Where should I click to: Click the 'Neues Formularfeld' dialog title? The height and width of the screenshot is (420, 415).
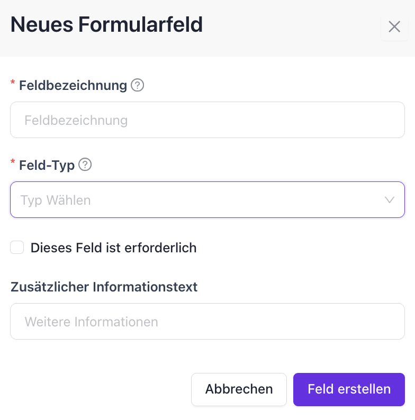pos(106,25)
